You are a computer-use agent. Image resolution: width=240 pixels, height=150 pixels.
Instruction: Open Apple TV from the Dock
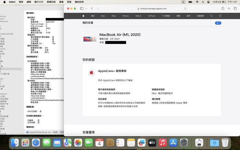click(152, 142)
